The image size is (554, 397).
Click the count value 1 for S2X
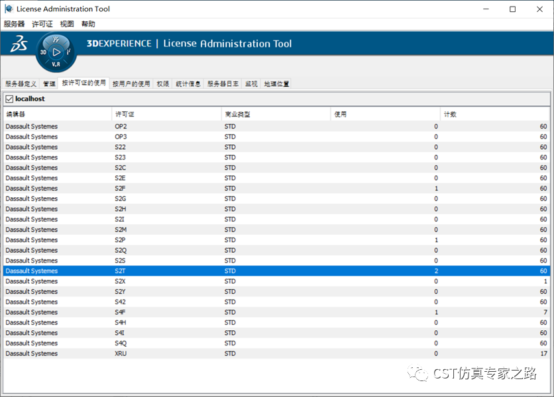[x=545, y=281]
